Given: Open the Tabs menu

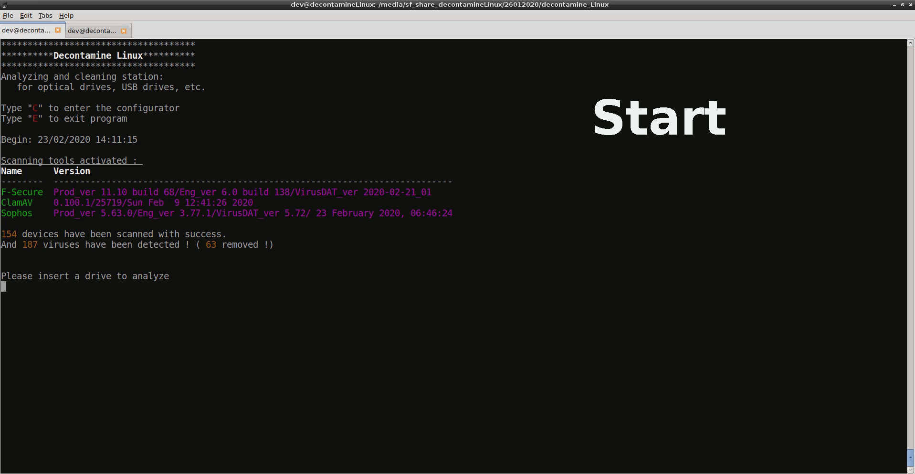Looking at the screenshot, I should click(x=45, y=15).
